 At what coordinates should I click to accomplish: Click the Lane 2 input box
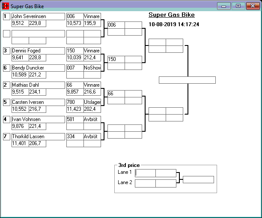click(146, 183)
